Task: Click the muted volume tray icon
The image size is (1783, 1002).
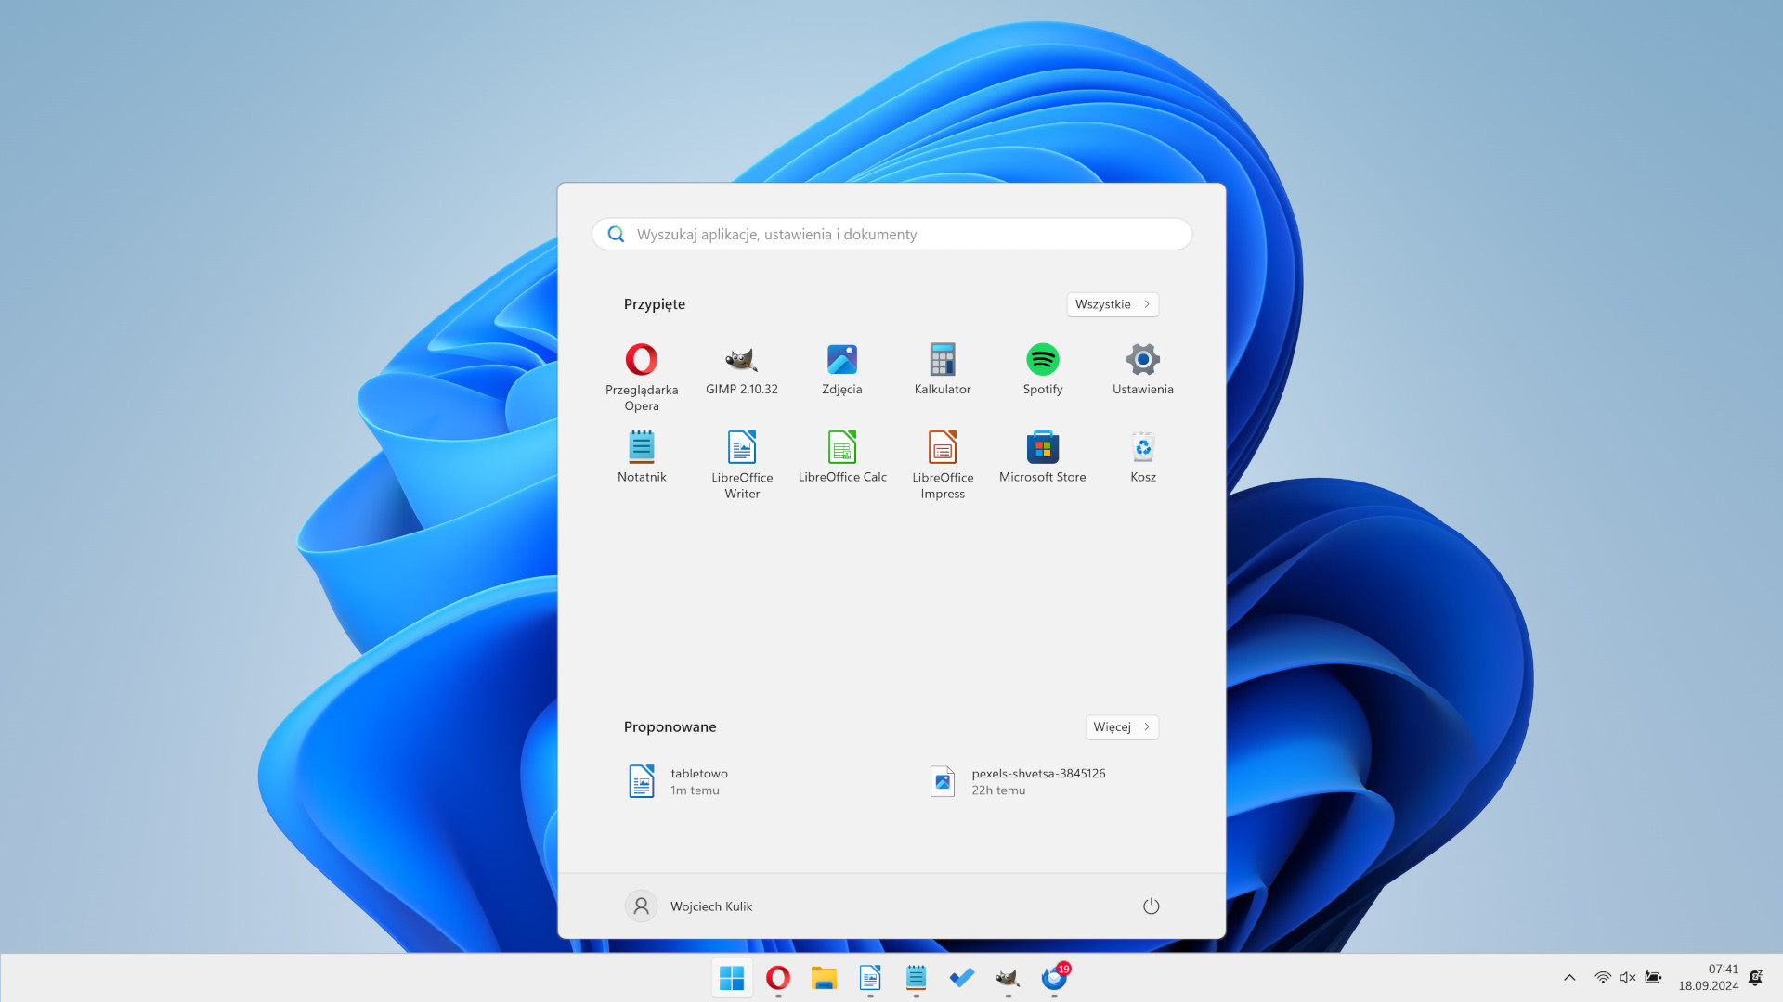Action: pos(1628,978)
